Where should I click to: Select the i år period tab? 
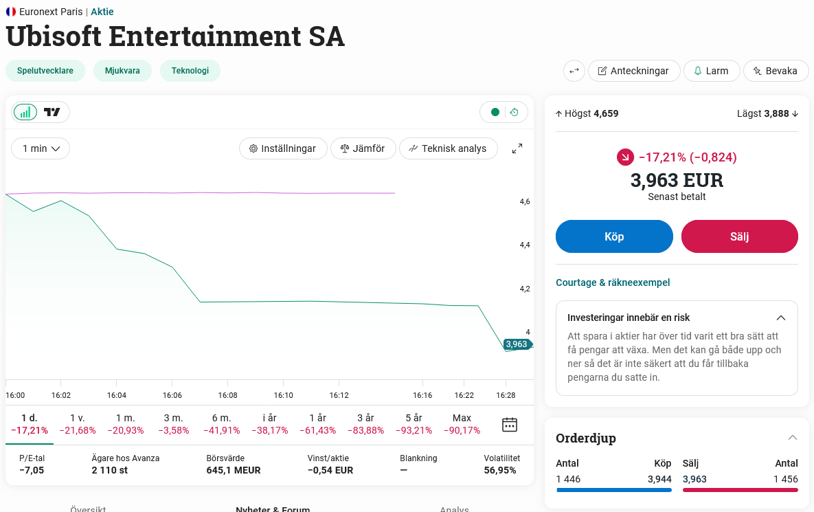click(x=269, y=424)
